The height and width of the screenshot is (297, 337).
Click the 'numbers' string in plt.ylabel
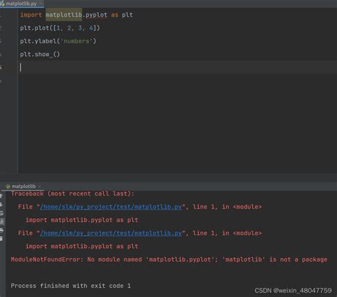click(x=76, y=41)
